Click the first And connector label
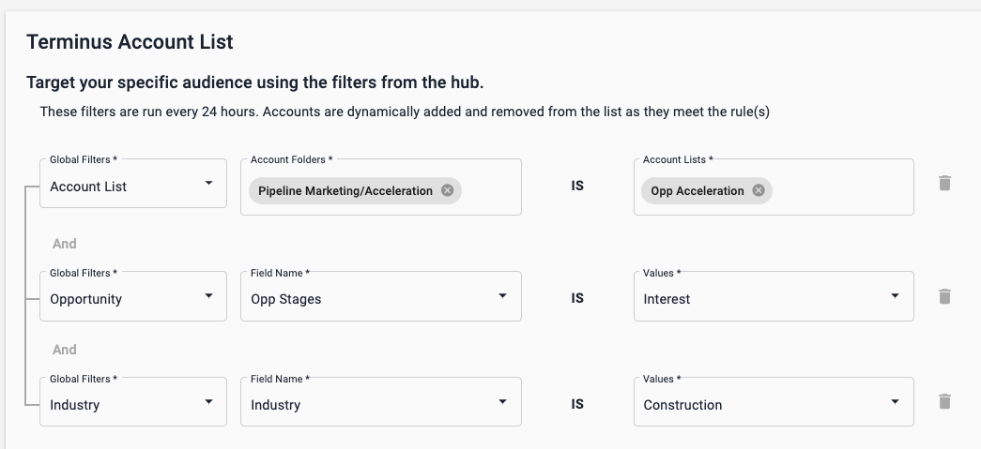The image size is (981, 449). tap(65, 244)
